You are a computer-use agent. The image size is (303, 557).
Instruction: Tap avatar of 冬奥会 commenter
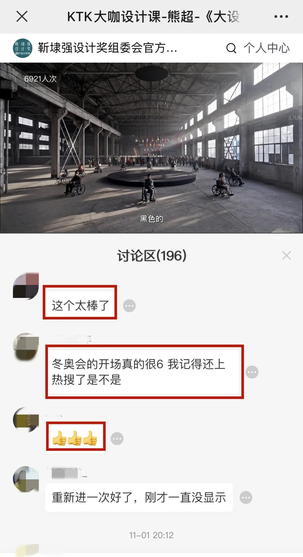26,346
